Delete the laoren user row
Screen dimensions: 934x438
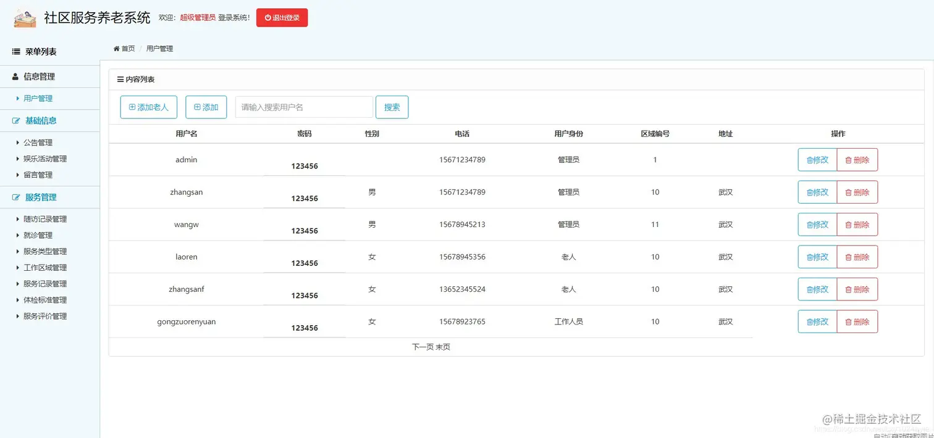[857, 257]
